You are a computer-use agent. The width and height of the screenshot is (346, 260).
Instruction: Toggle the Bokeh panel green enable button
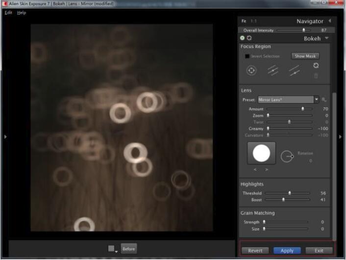(243, 38)
